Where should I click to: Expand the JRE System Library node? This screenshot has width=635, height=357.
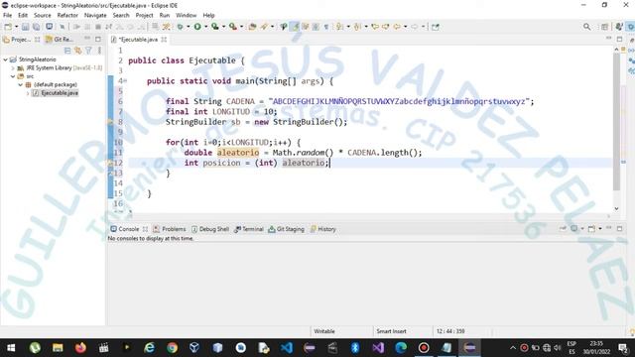13,68
